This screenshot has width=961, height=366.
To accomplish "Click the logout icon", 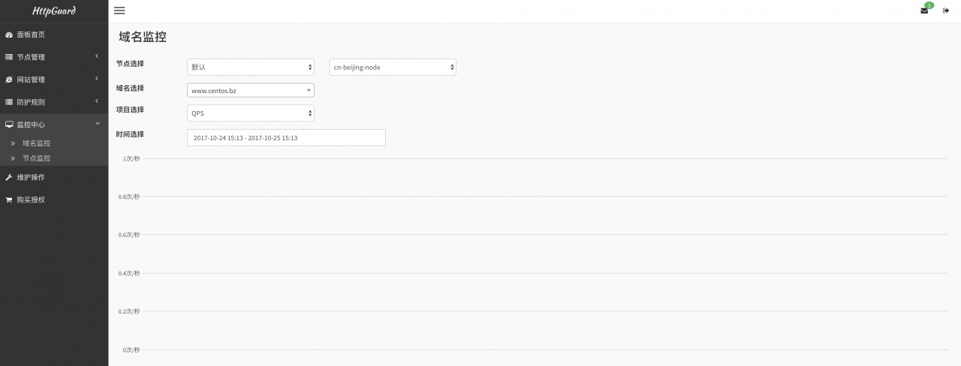I will (946, 10).
